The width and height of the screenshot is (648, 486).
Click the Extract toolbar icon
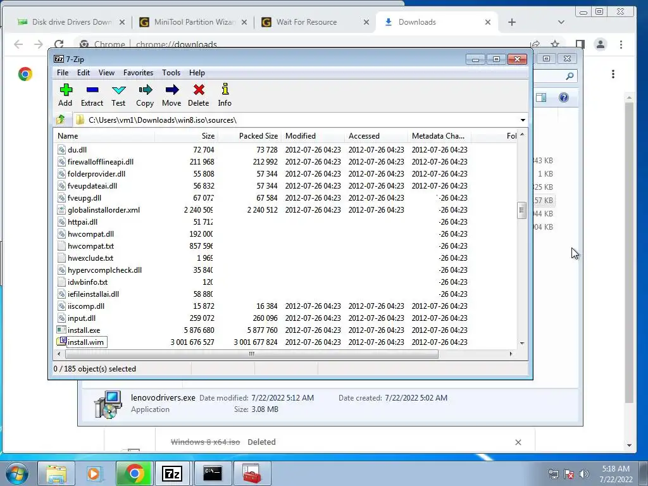coord(92,95)
